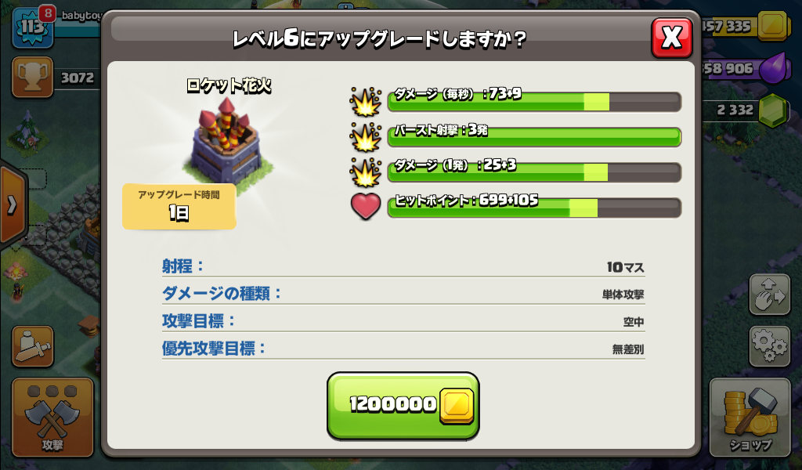Tap the level 113 experience badge
The image size is (802, 470).
(32, 28)
